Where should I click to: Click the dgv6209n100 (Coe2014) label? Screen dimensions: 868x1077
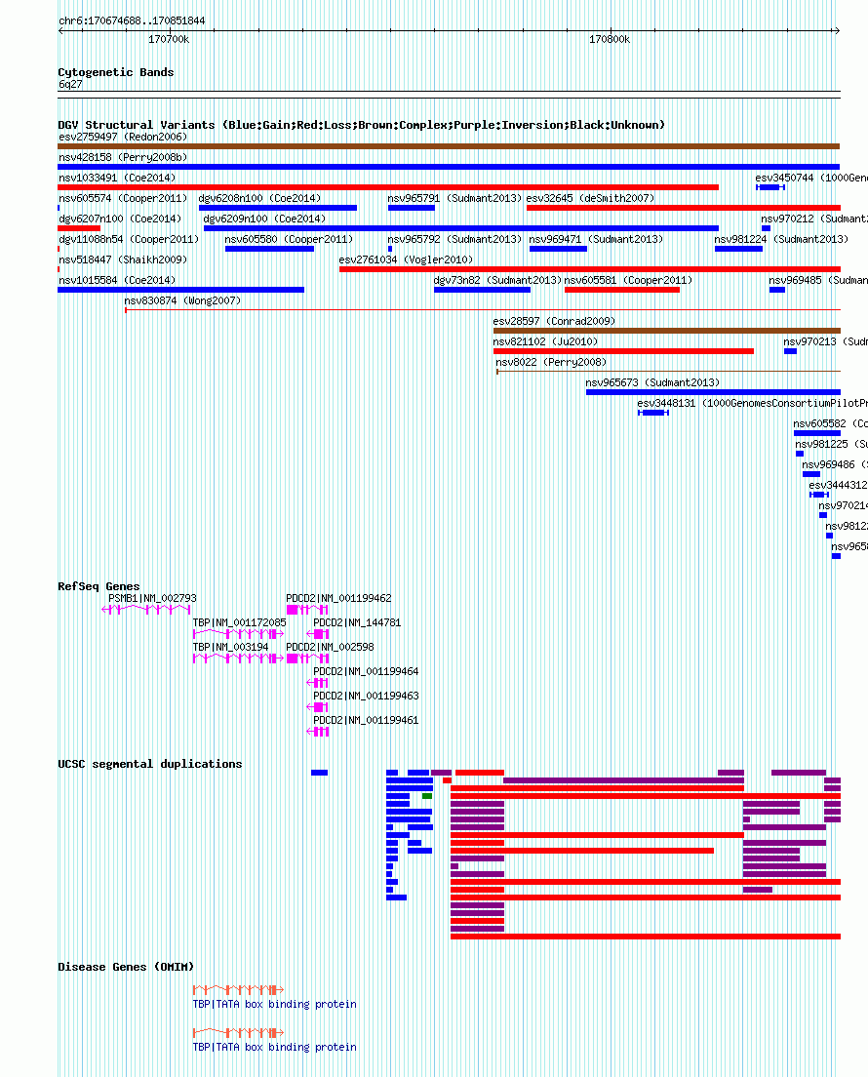[x=264, y=219]
